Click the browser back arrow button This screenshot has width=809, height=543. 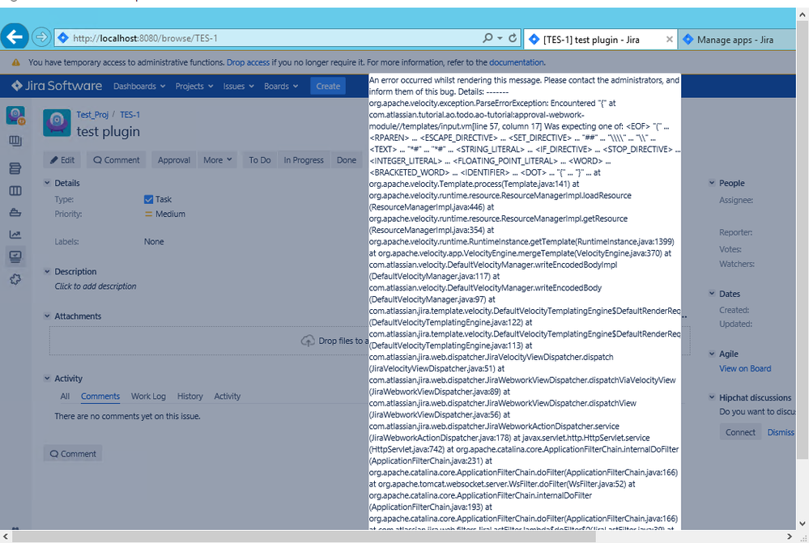15,37
